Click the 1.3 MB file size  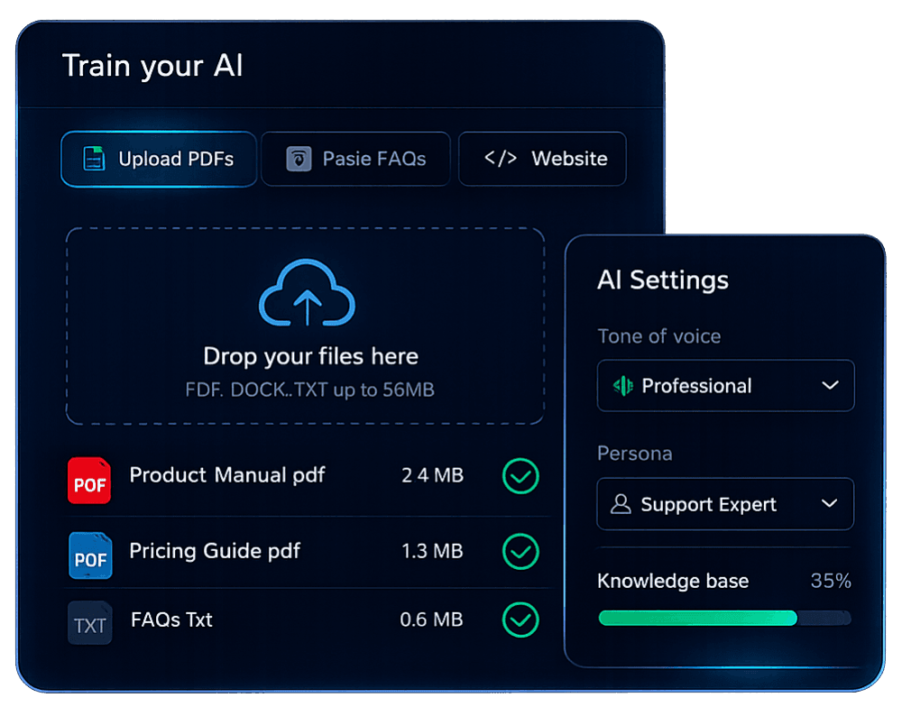[433, 551]
